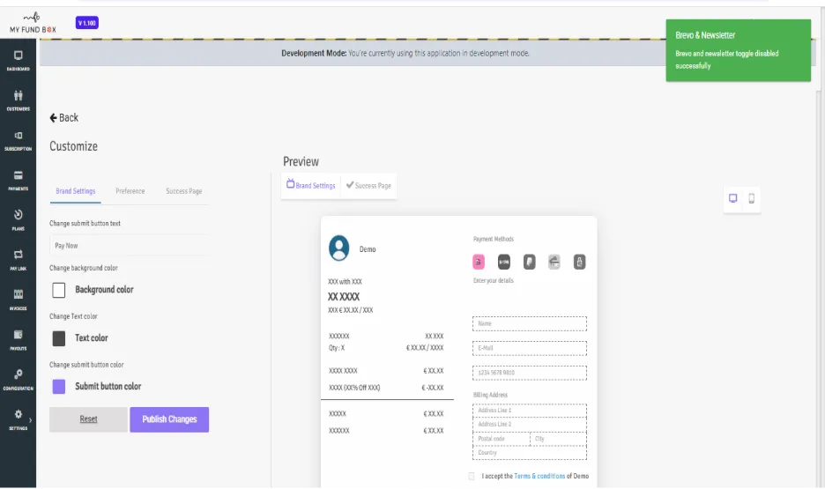The image size is (825, 489).
Task: Click the Postal code field
Action: point(501,439)
